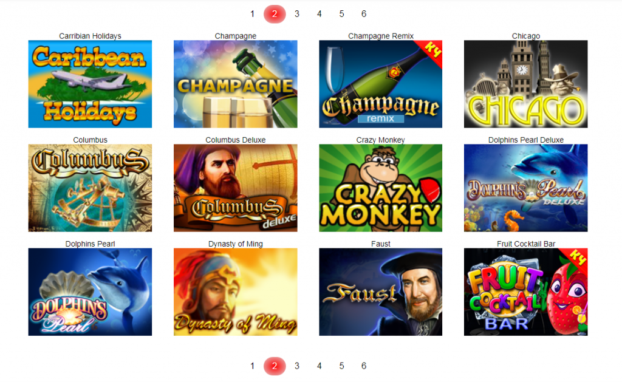622x382 pixels.
Task: Click highlighted page 2 in top pagination
Action: (x=275, y=14)
